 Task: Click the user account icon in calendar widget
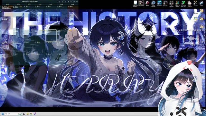(x=68, y=2)
